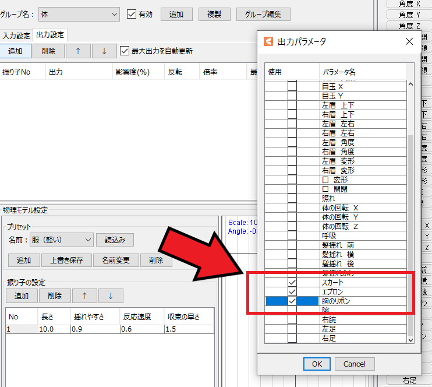Move output row down with orange arrow
The image size is (432, 387).
[104, 51]
